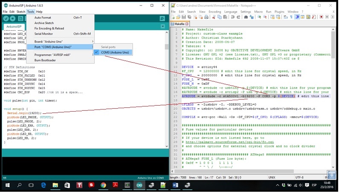Open the Serial Monitor magnifier icon in Arduino
The width and height of the screenshot is (339, 193).
(x=162, y=19)
